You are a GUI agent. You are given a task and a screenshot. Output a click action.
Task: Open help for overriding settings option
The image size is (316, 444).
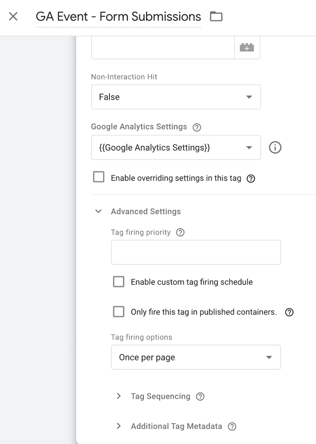251,178
